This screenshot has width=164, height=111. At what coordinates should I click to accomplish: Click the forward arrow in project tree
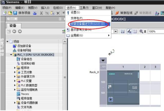click(x=20, y=32)
